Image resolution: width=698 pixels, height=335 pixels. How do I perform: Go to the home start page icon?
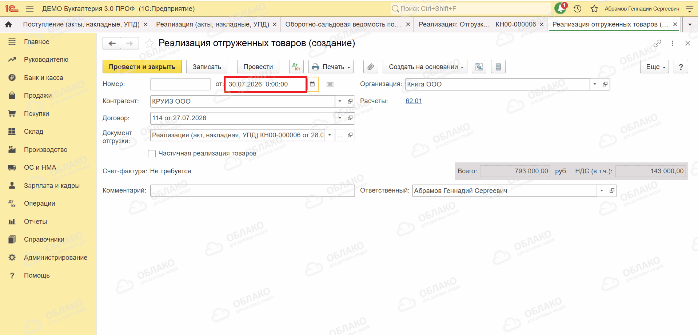coord(9,24)
